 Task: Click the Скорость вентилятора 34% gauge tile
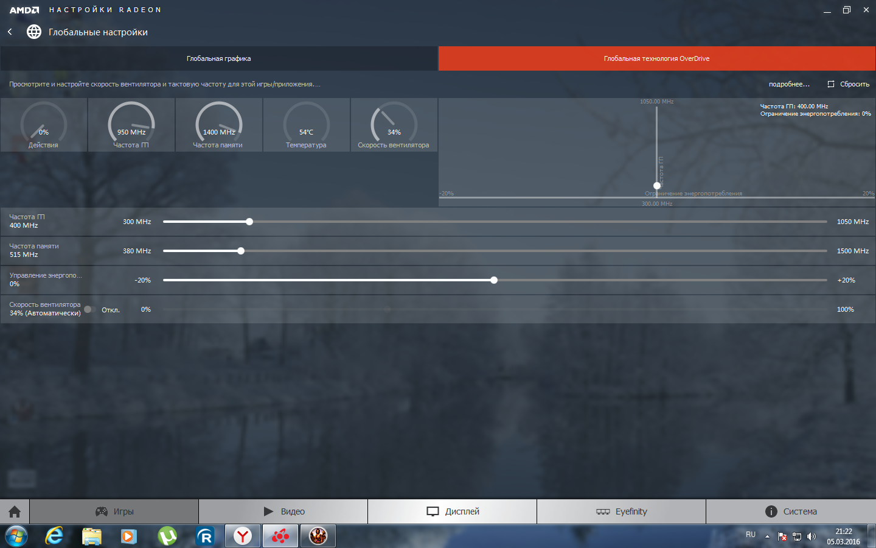[394, 125]
